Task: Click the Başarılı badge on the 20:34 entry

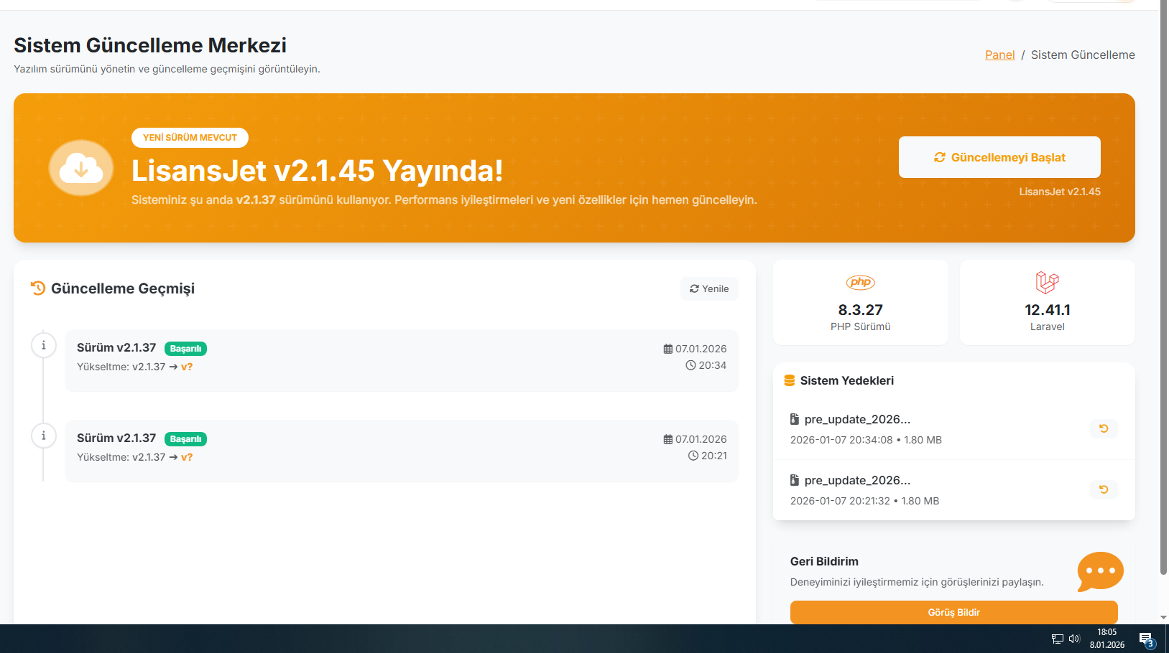Action: pos(185,349)
